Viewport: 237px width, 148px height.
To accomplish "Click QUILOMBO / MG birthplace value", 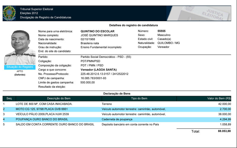I will 169,43.
